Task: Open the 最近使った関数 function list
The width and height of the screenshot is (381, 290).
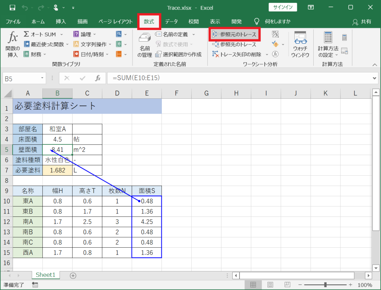Action: [x=46, y=45]
